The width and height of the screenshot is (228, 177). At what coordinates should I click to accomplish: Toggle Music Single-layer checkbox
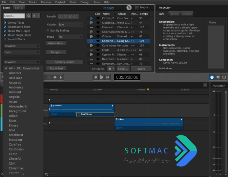click(5, 35)
